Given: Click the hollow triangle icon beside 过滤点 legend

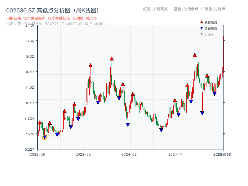Looking at the screenshot, I should [x=201, y=34].
